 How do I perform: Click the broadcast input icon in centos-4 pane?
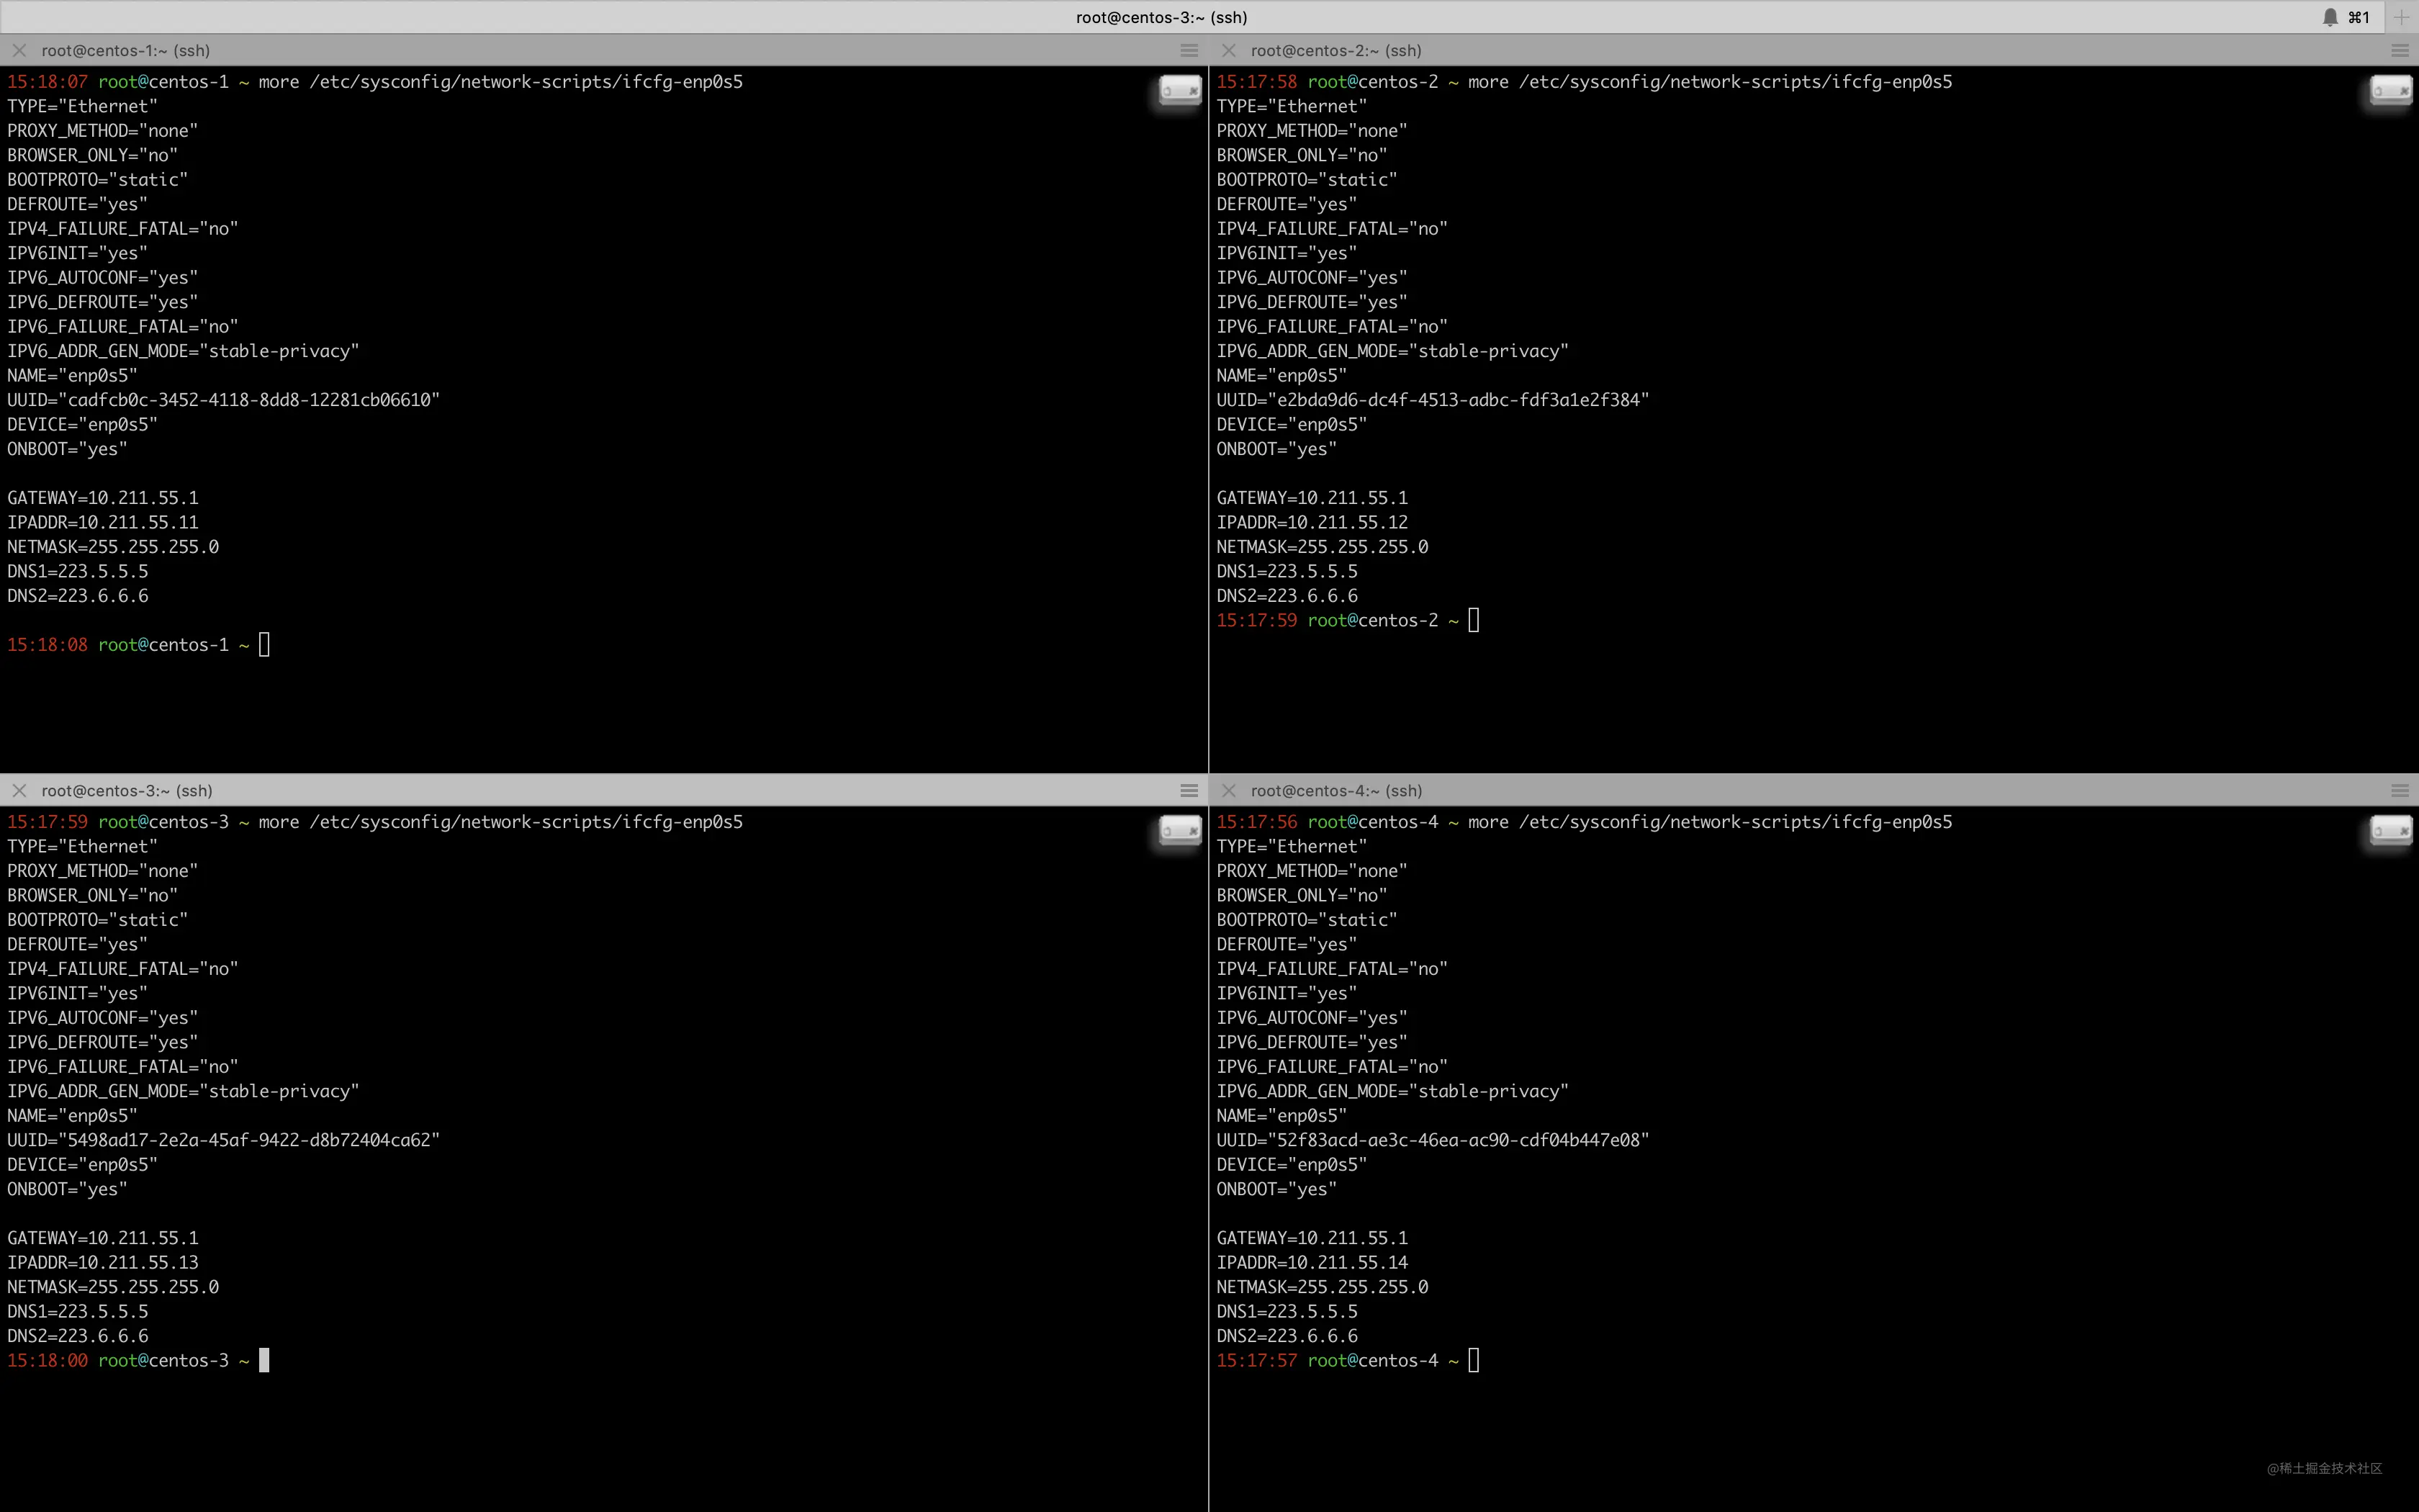[x=2390, y=831]
